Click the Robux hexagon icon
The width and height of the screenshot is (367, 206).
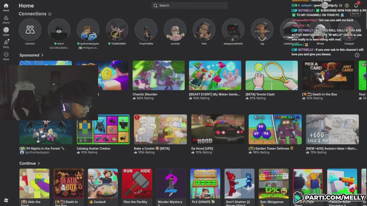(347, 5)
